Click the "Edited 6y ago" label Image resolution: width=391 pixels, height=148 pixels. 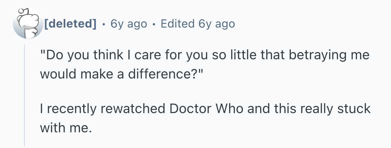pos(198,24)
